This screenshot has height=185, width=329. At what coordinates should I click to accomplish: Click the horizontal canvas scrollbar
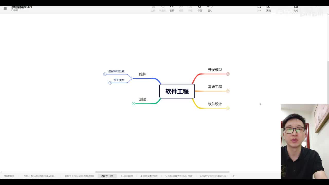(x=162, y=172)
